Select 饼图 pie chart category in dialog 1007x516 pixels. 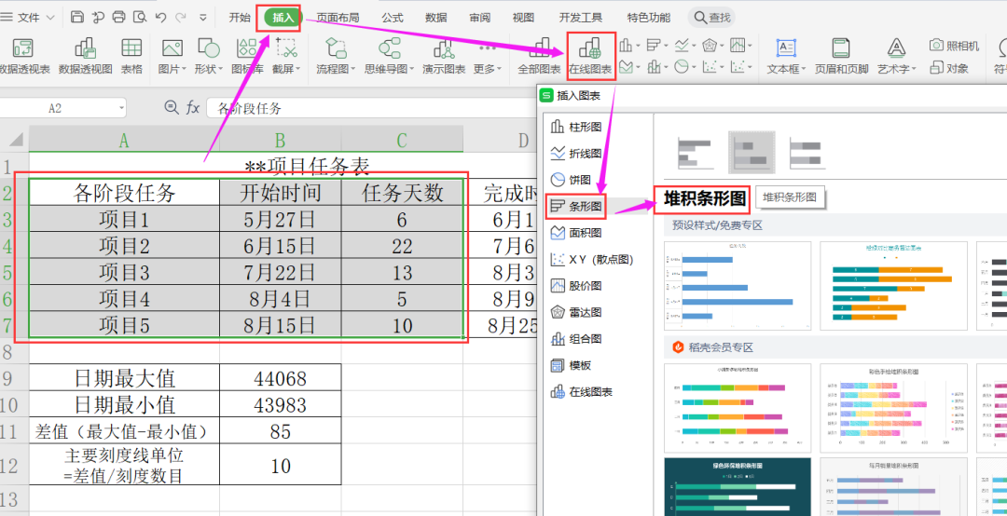(571, 180)
